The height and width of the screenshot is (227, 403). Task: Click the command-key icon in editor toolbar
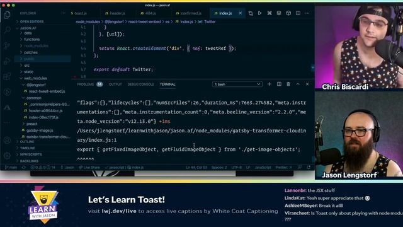270,13
